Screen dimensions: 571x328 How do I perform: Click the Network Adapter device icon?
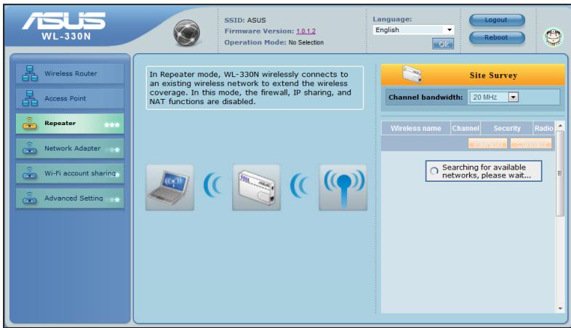point(30,148)
